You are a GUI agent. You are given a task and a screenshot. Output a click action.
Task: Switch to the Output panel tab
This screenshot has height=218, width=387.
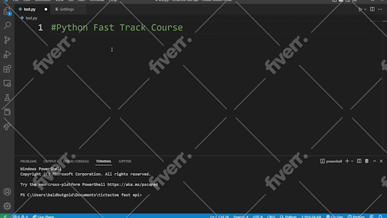[50, 161]
